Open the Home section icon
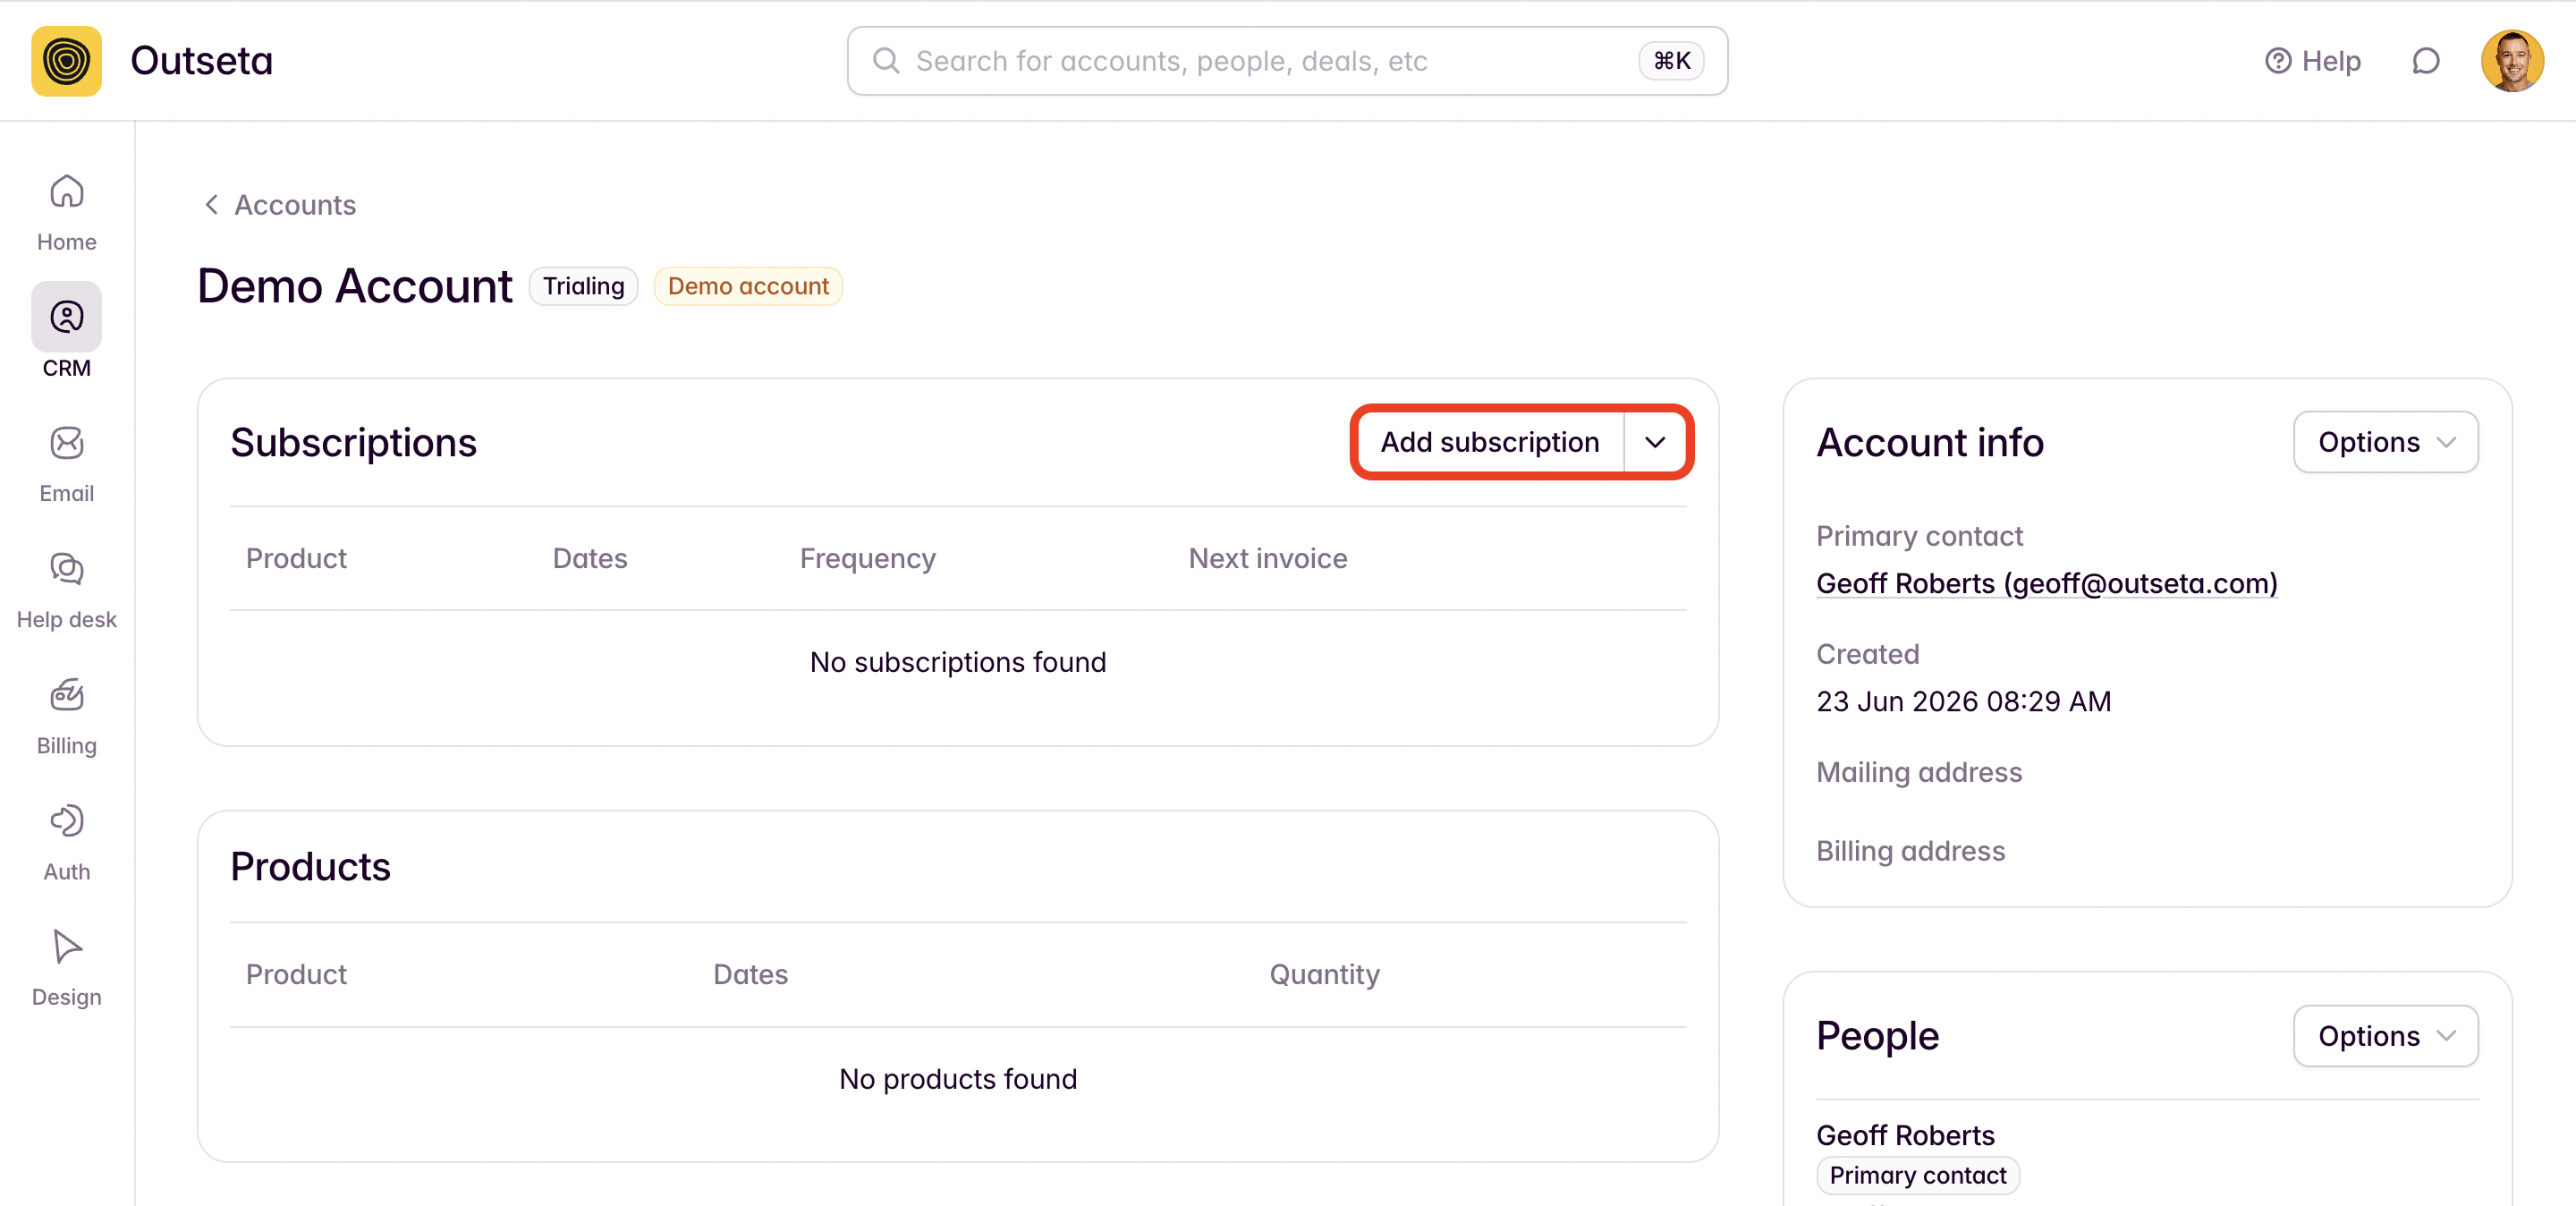2576x1206 pixels. [67, 191]
